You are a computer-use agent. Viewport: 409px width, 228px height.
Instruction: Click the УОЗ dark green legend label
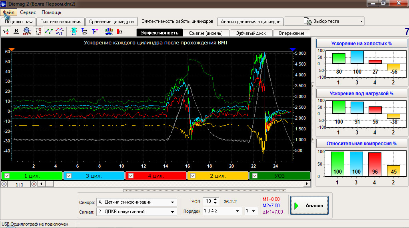279,176
